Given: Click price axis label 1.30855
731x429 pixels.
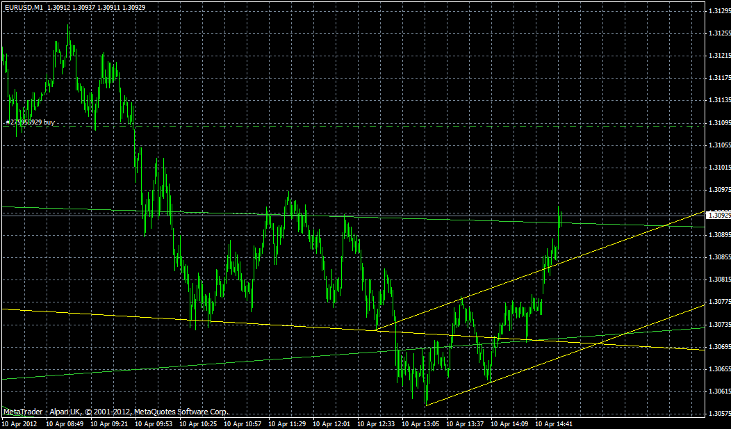Looking at the screenshot, I should click(x=718, y=257).
